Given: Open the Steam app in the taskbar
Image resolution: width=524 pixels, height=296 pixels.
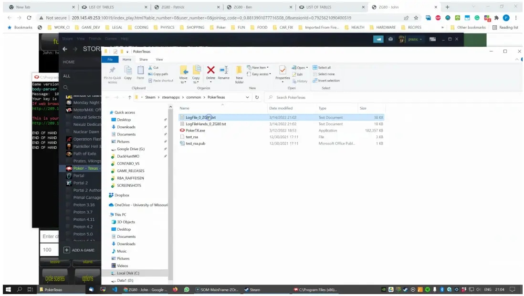Looking at the screenshot, I should coord(252,289).
